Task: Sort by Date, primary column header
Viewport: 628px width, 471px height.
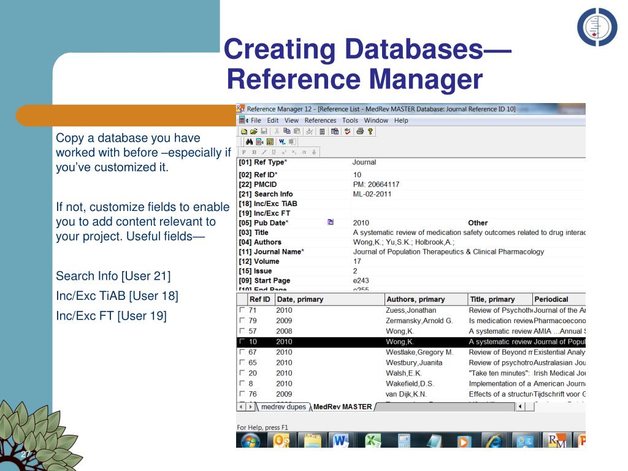Action: (329, 299)
